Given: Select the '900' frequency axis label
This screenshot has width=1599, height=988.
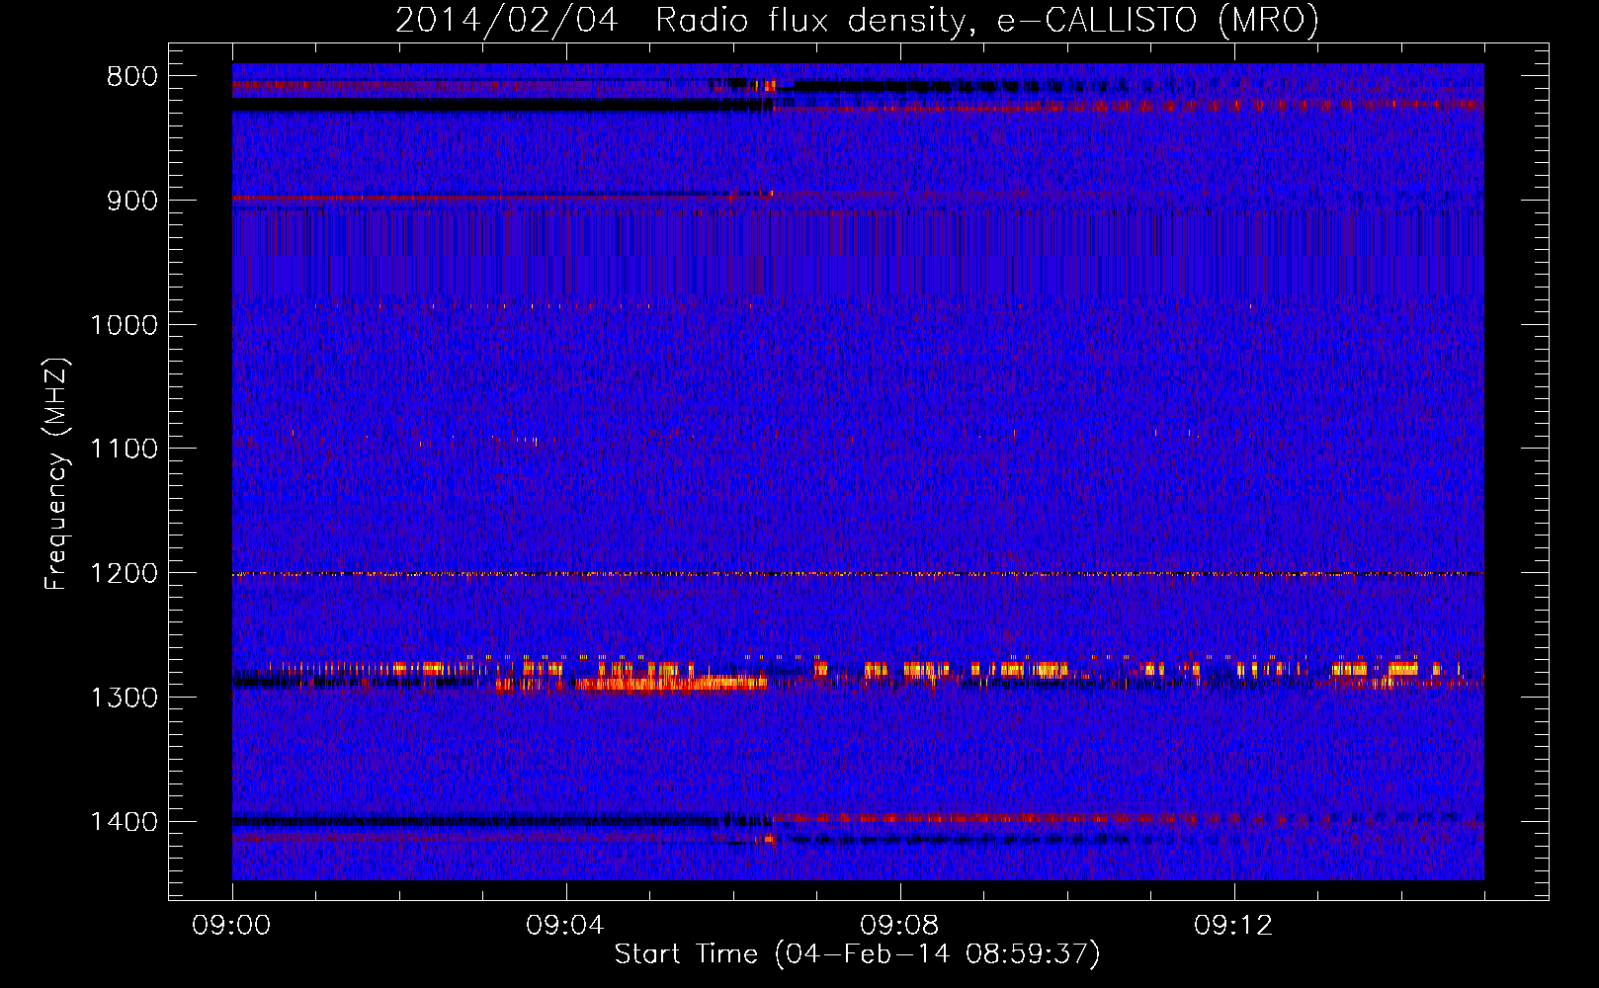Looking at the screenshot, I should pyautogui.click(x=132, y=201).
